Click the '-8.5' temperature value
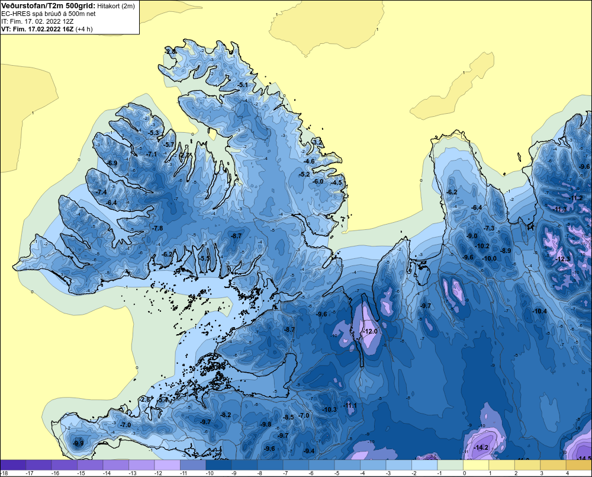Screen dimensions: 592x477 (288, 417)
